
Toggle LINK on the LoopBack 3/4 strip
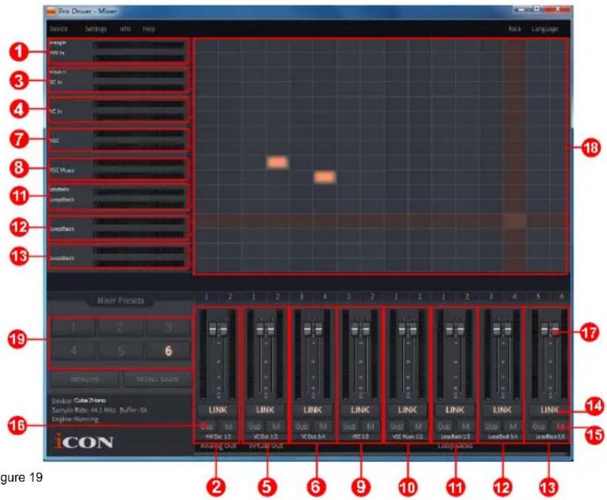502,410
